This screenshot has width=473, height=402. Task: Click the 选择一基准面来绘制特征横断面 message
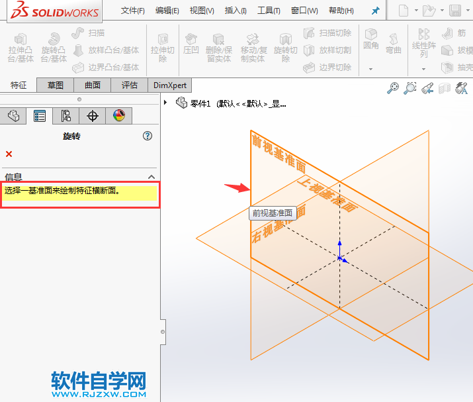[x=62, y=190]
